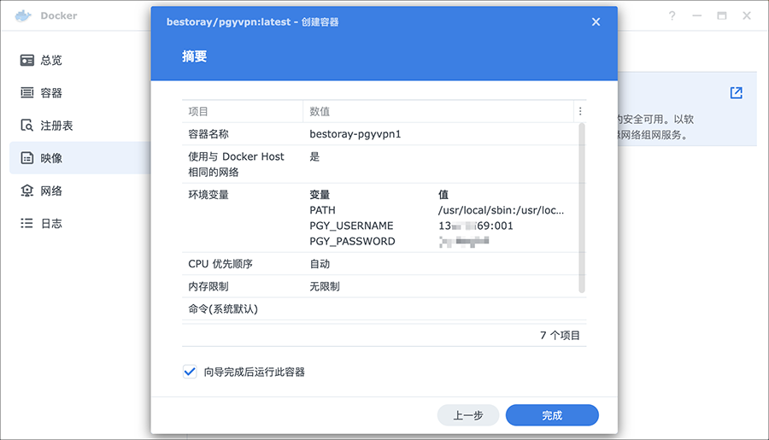Open the external link icon in Docker window
The width and height of the screenshot is (769, 440).
[x=737, y=93]
